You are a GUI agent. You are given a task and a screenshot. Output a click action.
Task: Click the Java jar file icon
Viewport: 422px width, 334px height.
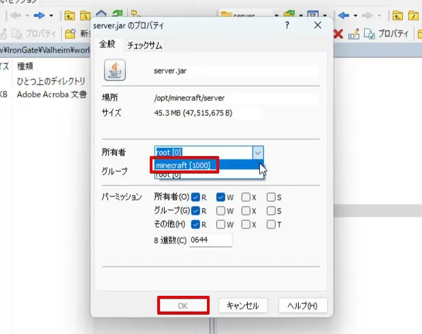click(114, 70)
